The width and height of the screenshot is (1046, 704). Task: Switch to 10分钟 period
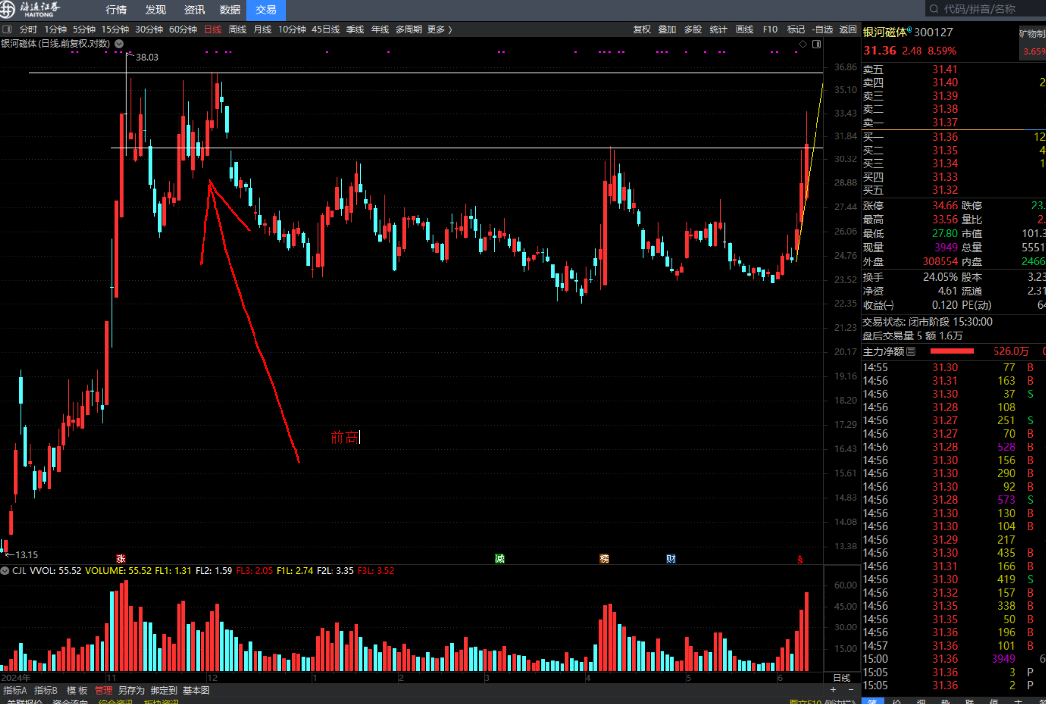pyautogui.click(x=292, y=29)
